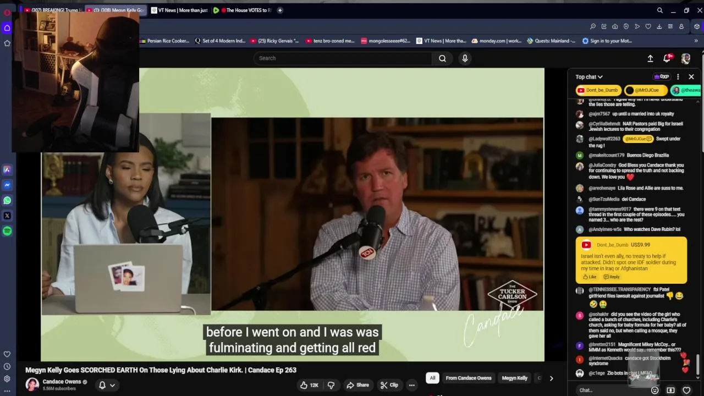The width and height of the screenshot is (704, 396).
Task: Show more bookmarks with the double chevron
Action: [x=696, y=41]
